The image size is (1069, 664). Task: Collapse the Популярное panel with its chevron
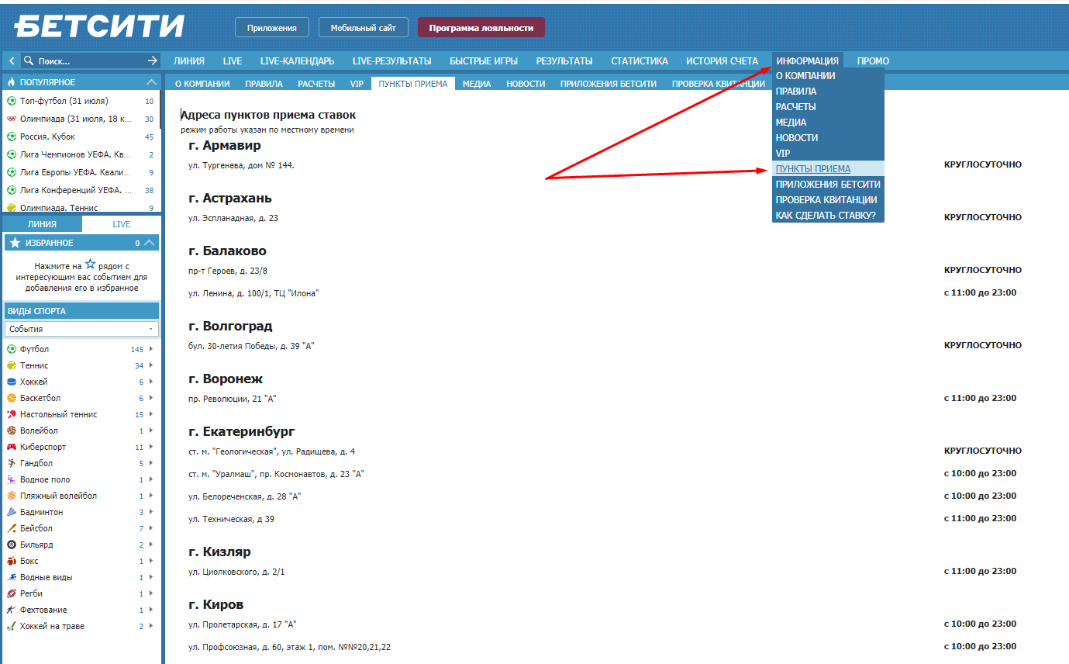point(151,81)
